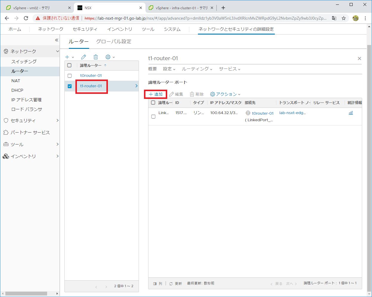
Task: Select スイッチング in the sidebar
Action: coord(24,61)
